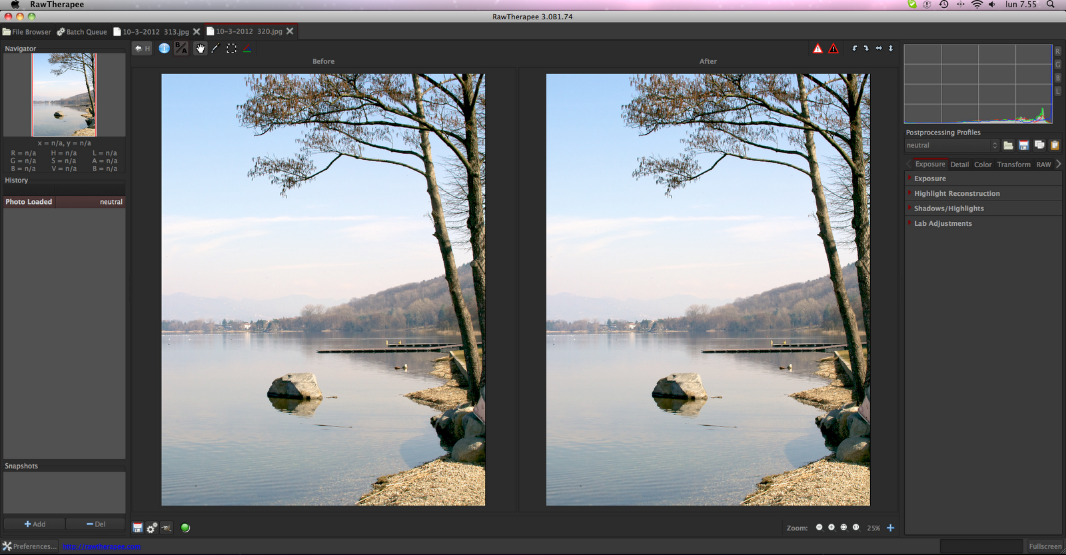
Task: Save current profile floppy icon
Action: click(x=1024, y=145)
